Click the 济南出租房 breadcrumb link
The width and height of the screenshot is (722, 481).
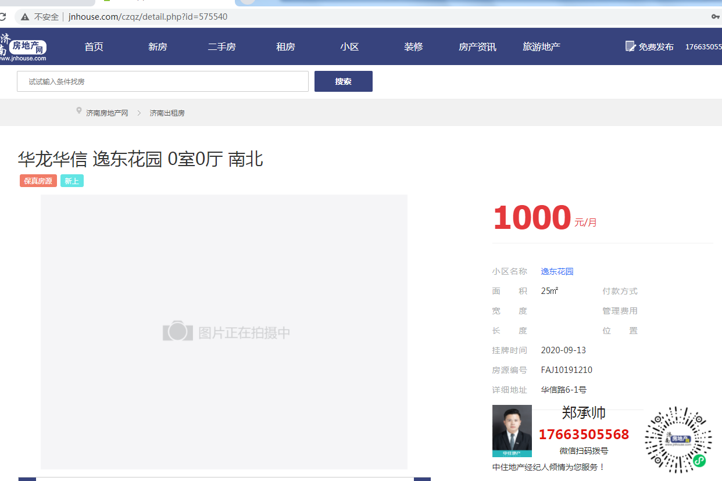[x=167, y=113]
